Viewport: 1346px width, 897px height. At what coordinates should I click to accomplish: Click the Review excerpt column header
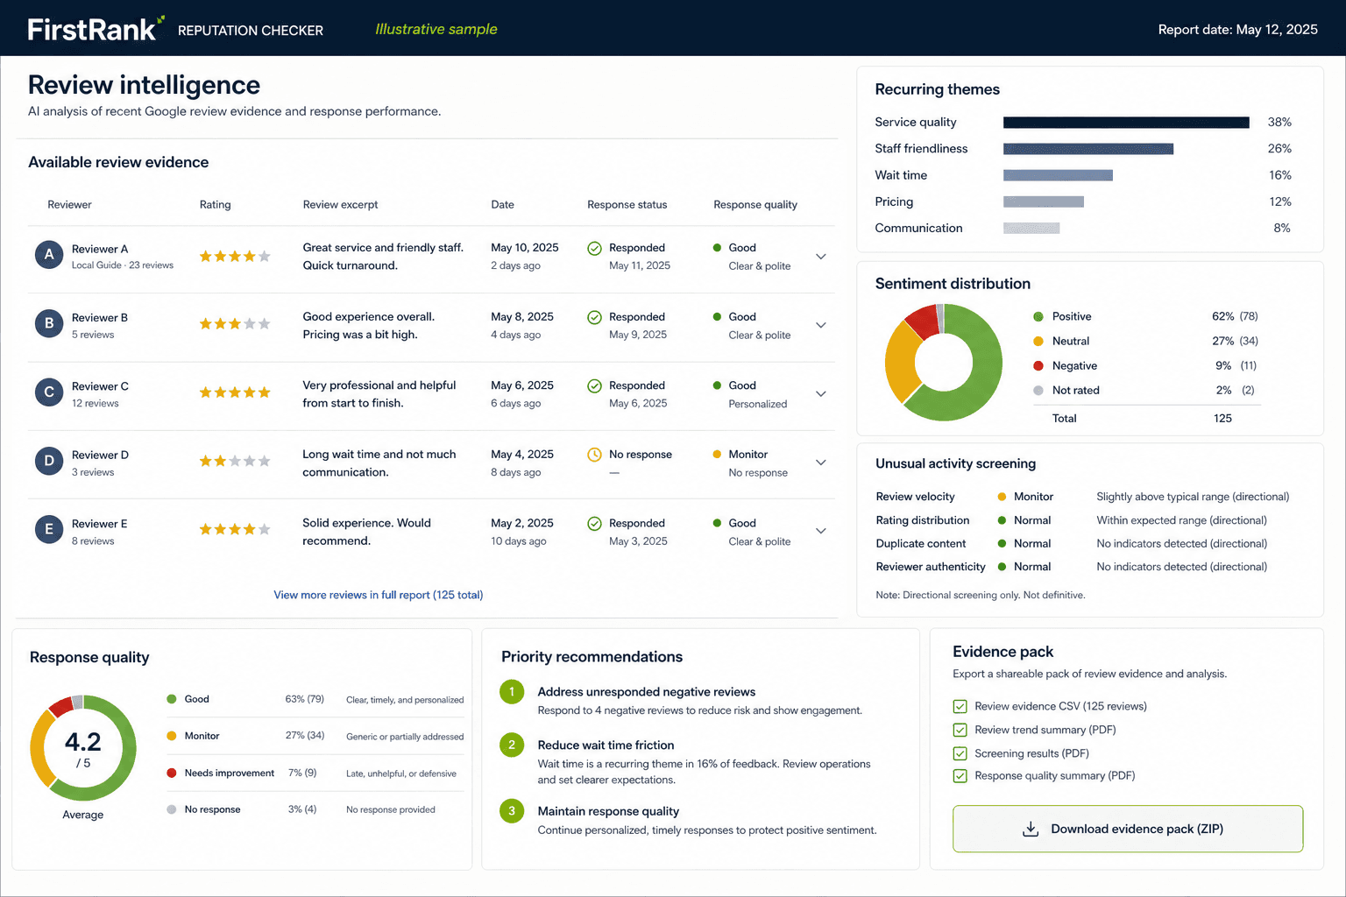tap(340, 205)
